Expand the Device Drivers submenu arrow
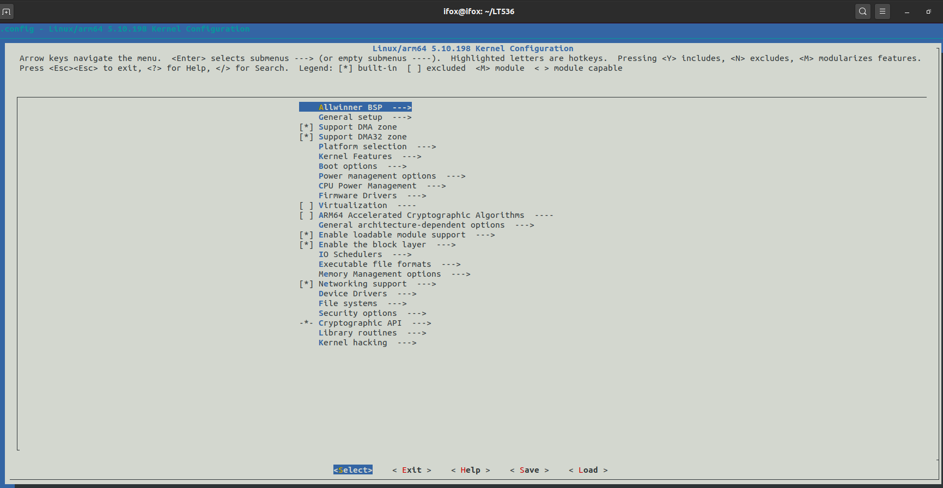943x488 pixels. pos(407,294)
